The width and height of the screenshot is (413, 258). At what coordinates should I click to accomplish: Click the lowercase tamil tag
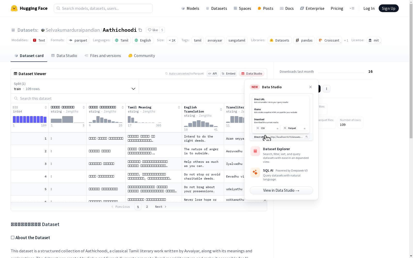pyautogui.click(x=197, y=40)
